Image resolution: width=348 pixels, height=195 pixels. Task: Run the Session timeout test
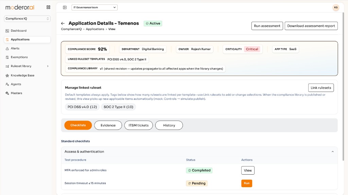(x=247, y=183)
